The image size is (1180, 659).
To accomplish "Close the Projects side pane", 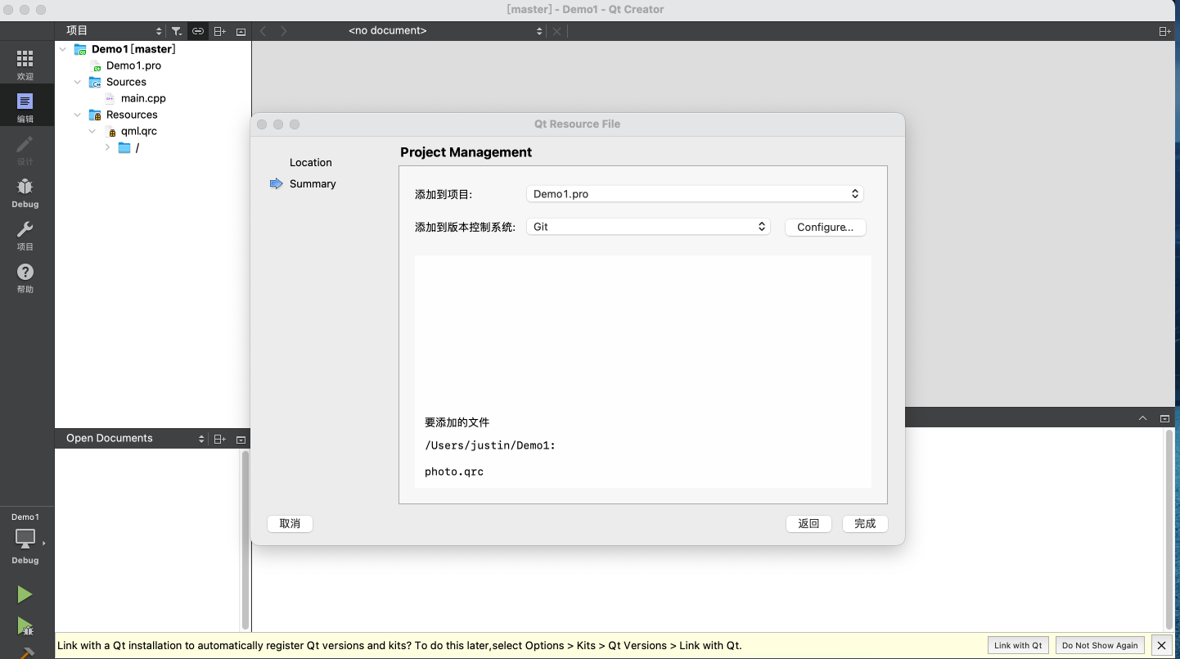I will click(241, 31).
